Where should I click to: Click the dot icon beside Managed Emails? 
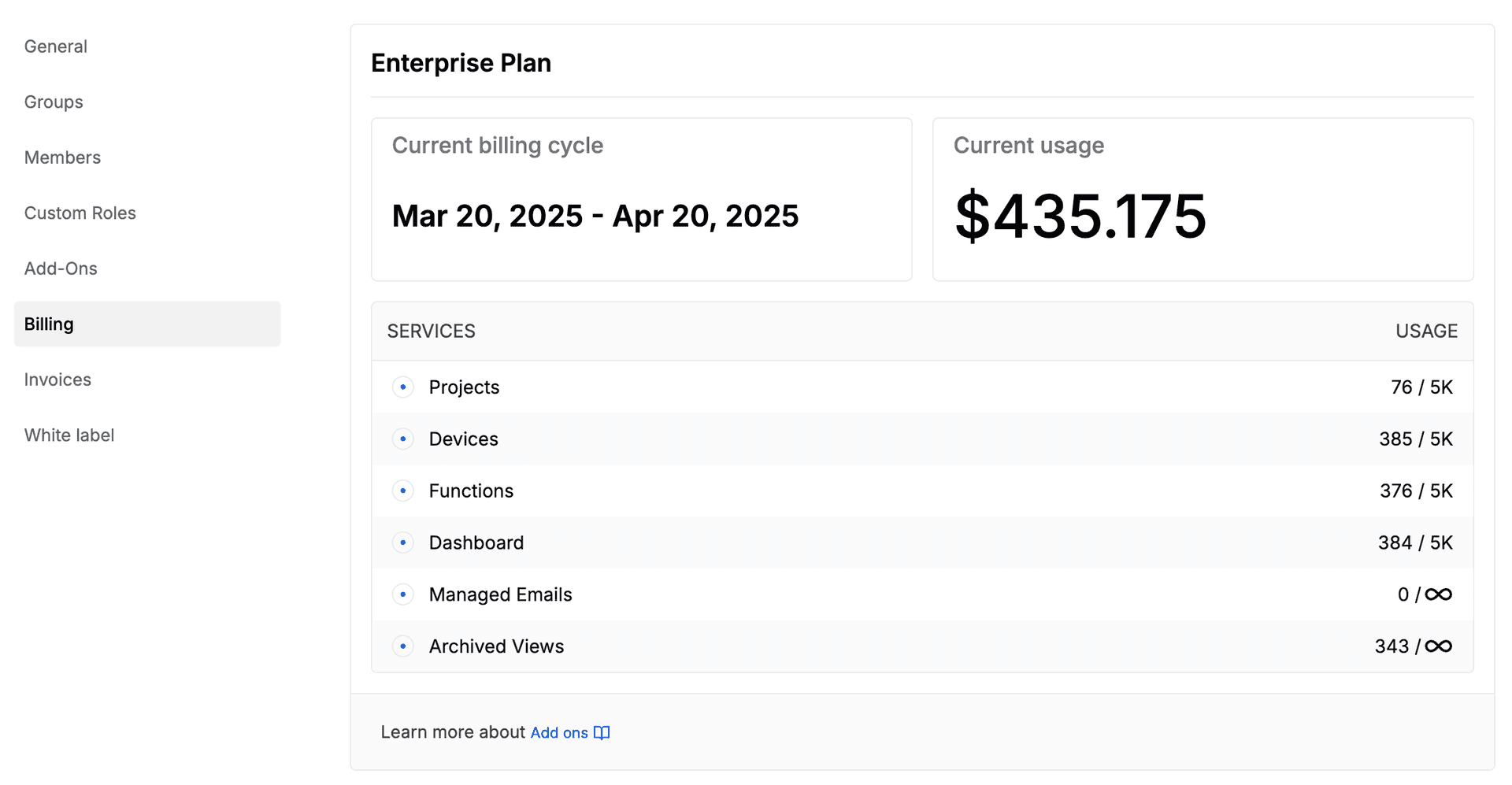[x=403, y=594]
